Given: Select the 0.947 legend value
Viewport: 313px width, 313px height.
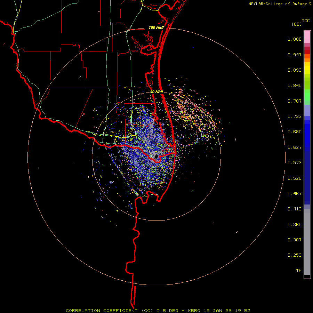Looking at the screenshot, I should point(295,55).
